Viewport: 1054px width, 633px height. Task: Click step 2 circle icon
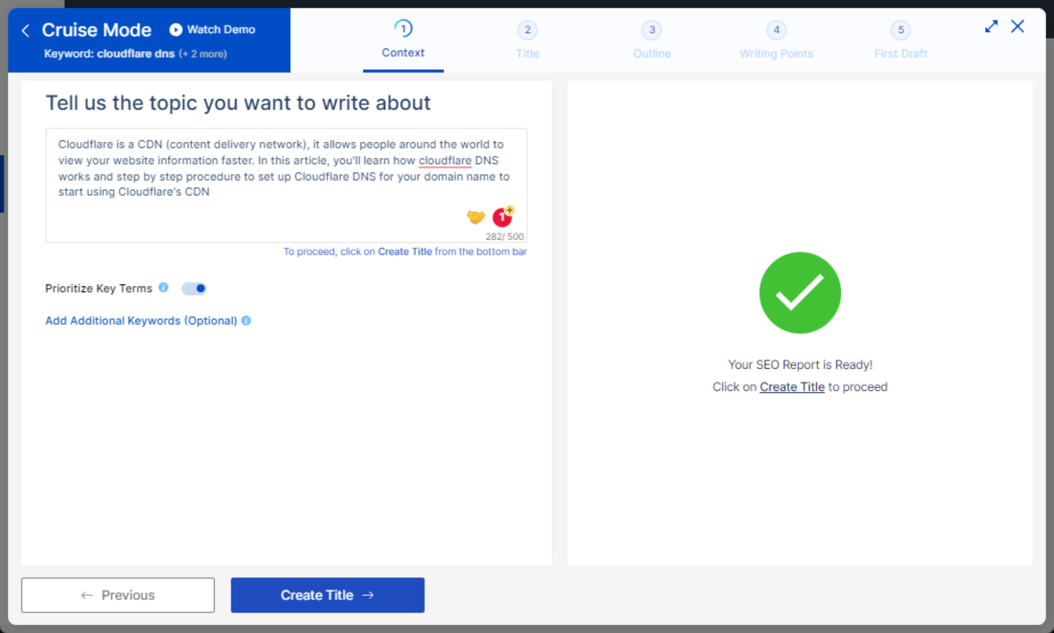coord(528,30)
